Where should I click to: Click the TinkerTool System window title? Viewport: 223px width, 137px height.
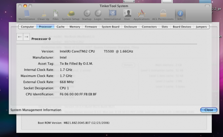[x=114, y=6]
